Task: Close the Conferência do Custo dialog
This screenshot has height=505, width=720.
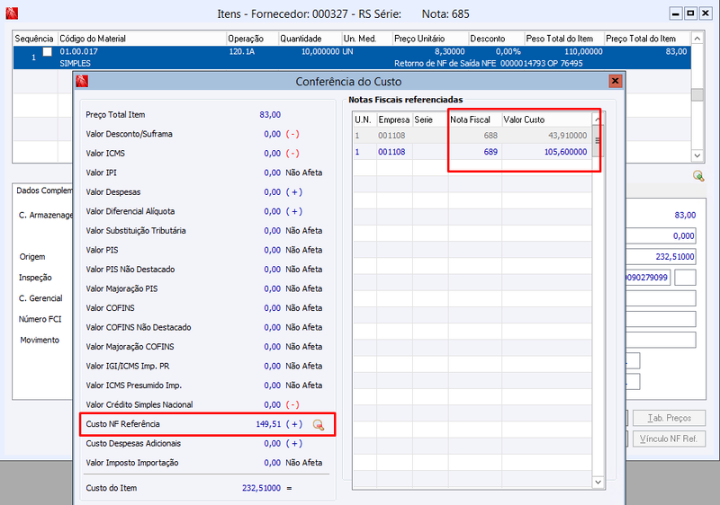Action: click(x=615, y=81)
